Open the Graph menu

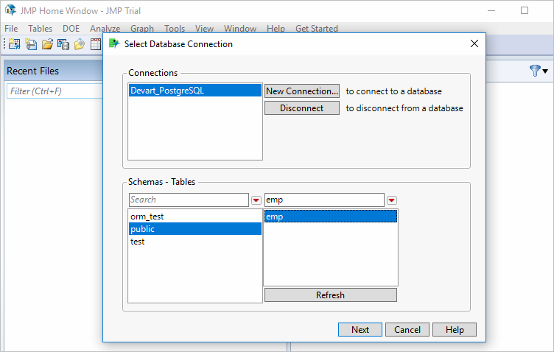click(142, 29)
